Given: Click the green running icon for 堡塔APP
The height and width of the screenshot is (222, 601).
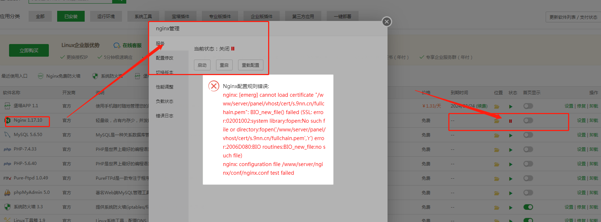Looking at the screenshot, I should coord(511,106).
